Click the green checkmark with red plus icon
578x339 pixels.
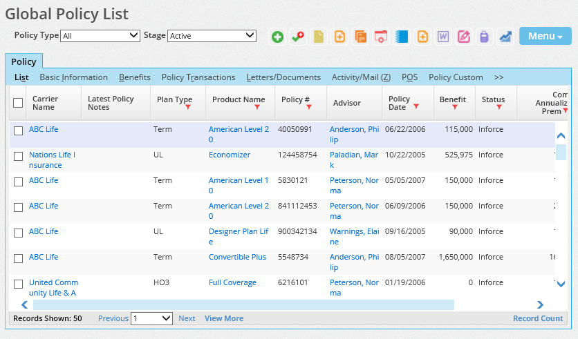pyautogui.click(x=298, y=37)
